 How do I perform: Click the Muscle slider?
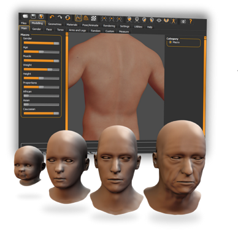42,61
